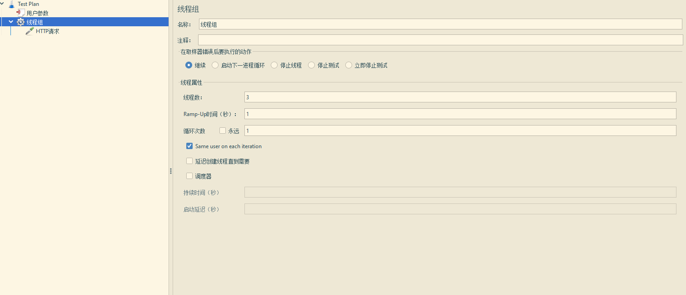The width and height of the screenshot is (686, 295).
Task: Click the 注释 comment field
Action: click(441, 40)
